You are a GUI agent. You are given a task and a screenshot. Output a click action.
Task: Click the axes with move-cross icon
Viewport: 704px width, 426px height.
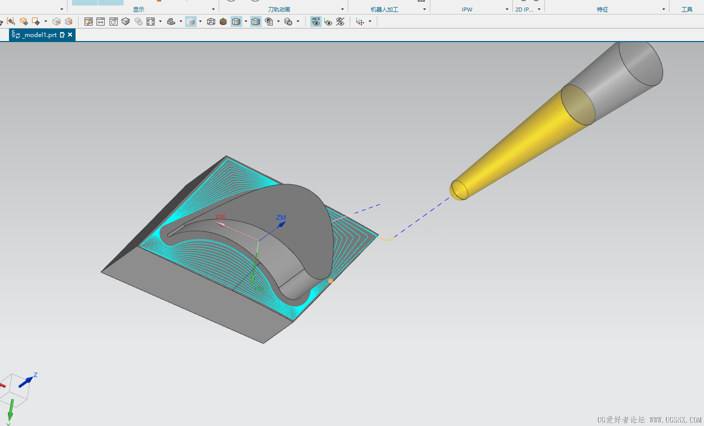[360, 22]
